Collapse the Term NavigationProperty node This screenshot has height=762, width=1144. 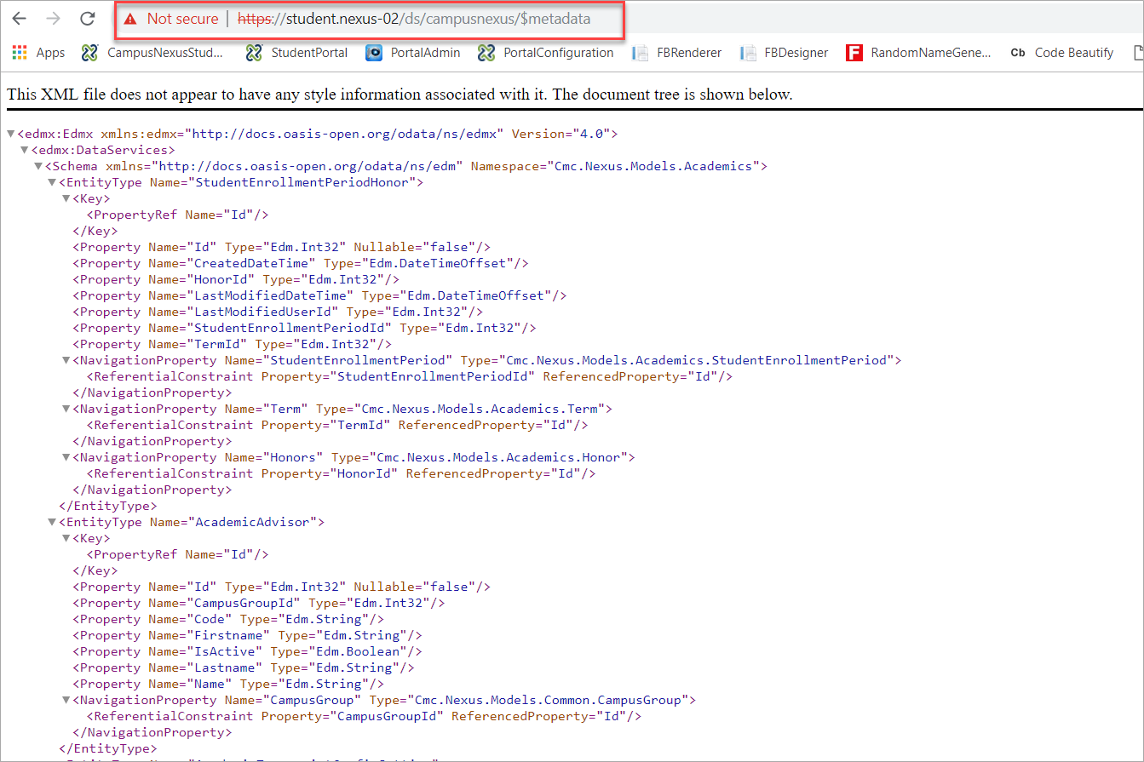(x=66, y=409)
